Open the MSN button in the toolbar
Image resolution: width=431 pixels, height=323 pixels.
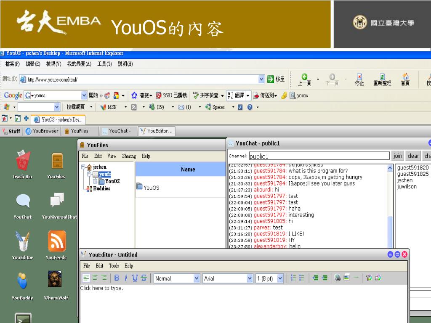click(109, 107)
